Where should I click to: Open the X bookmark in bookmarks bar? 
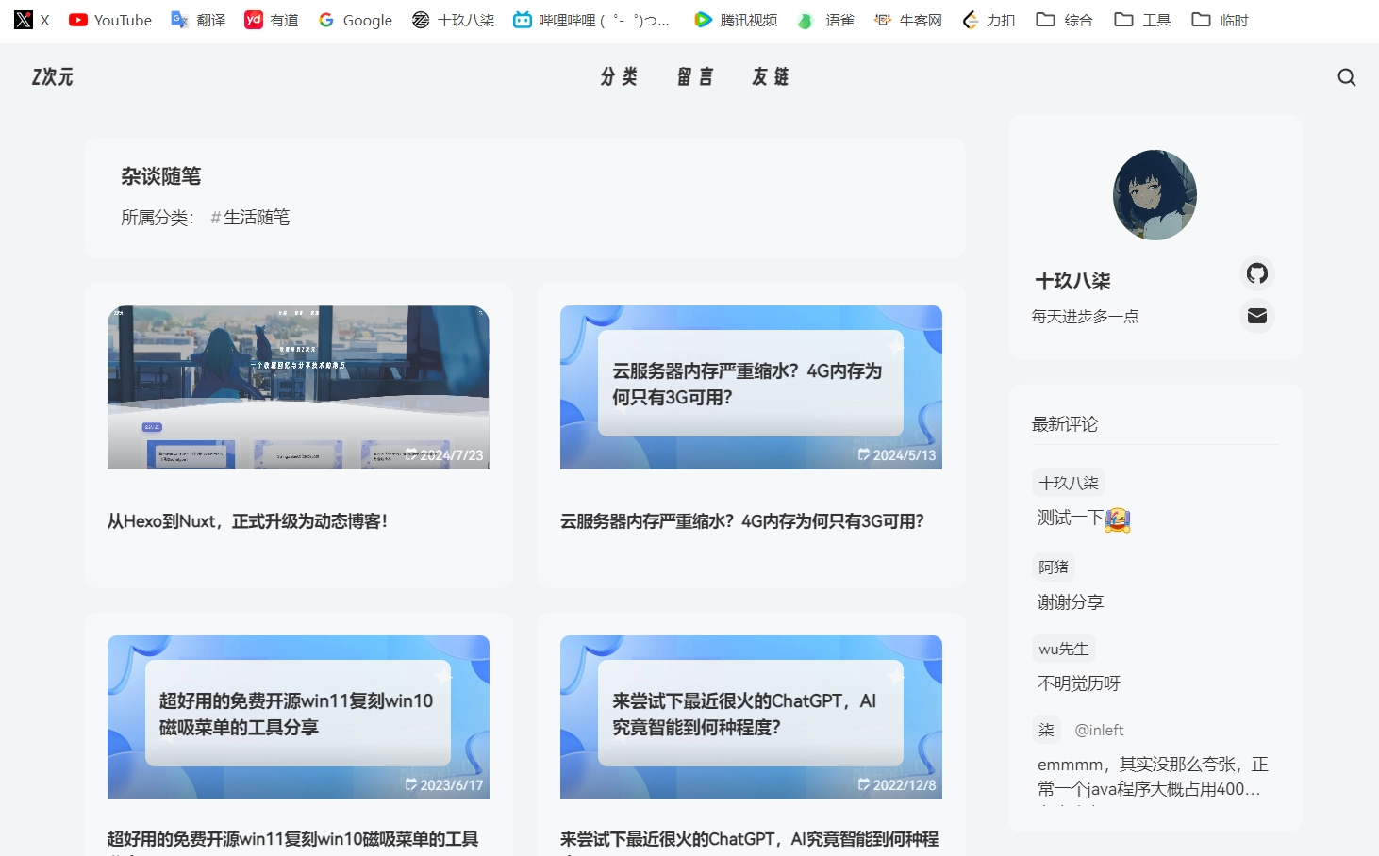click(x=32, y=20)
